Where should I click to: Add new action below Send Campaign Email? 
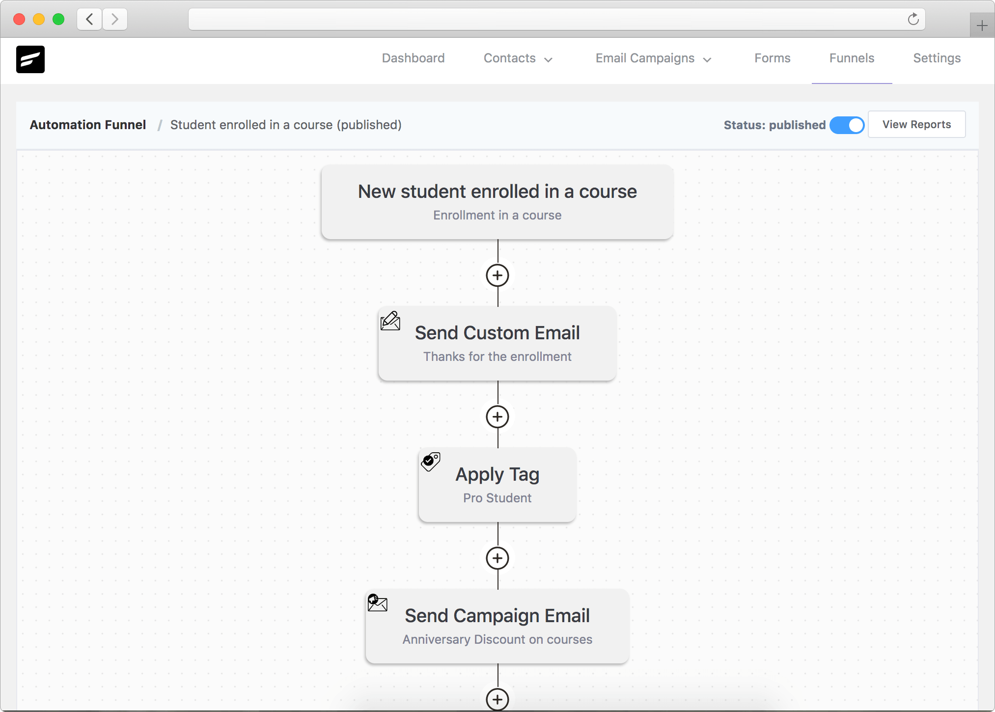[x=497, y=699]
